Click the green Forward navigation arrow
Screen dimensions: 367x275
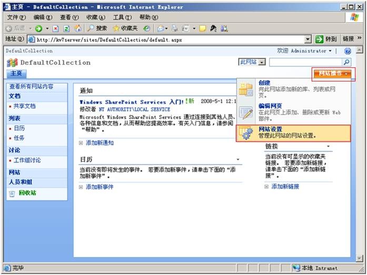pos(38,28)
